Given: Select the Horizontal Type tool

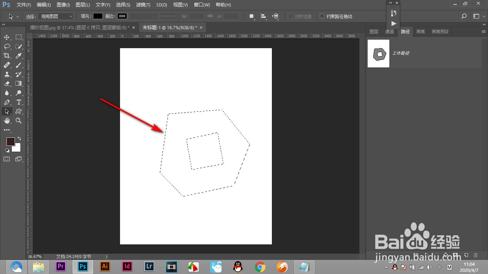Looking at the screenshot, I should pos(19,102).
